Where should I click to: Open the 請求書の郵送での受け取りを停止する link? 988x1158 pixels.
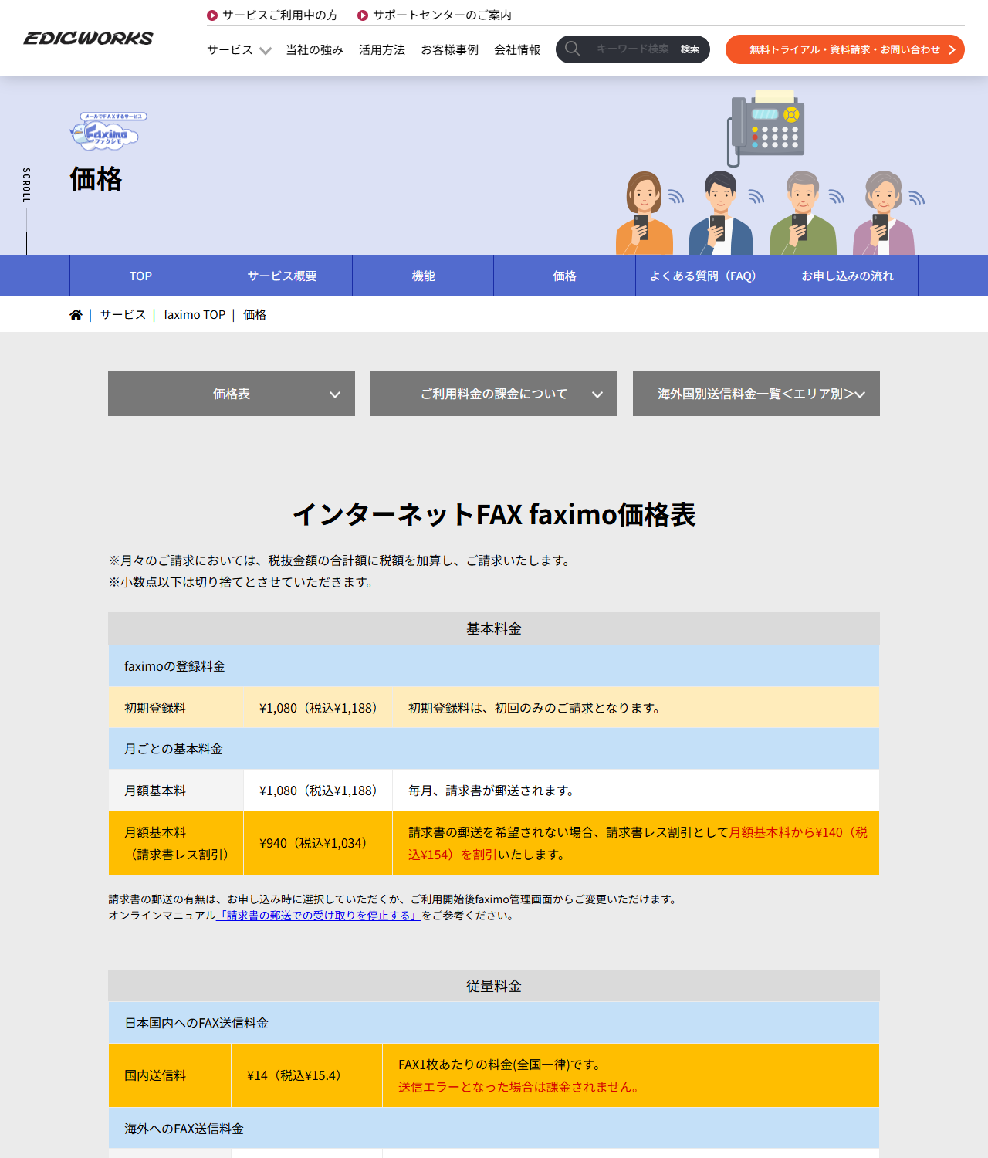coord(318,916)
